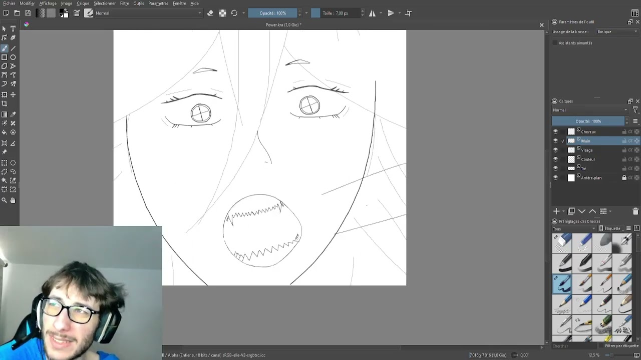Open the brush editor settings icon
641x360 pixels.
[77, 13]
